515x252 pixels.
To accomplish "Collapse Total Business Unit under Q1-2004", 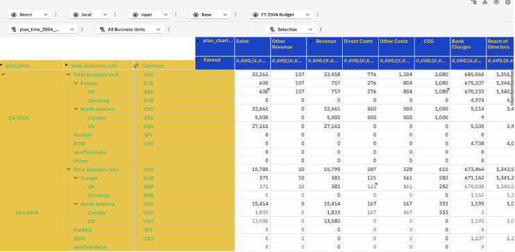I will click(68, 75).
